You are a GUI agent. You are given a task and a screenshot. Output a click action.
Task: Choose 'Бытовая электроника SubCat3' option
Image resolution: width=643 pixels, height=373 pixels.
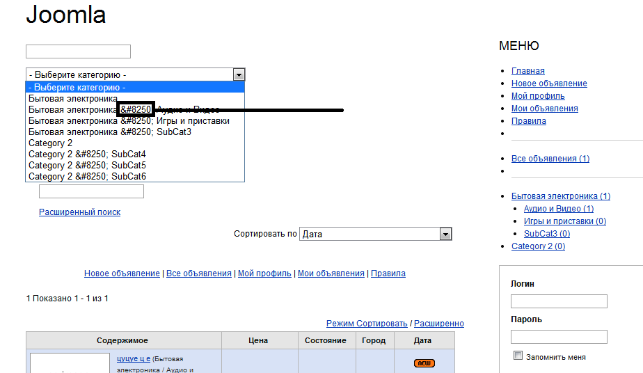(135, 132)
